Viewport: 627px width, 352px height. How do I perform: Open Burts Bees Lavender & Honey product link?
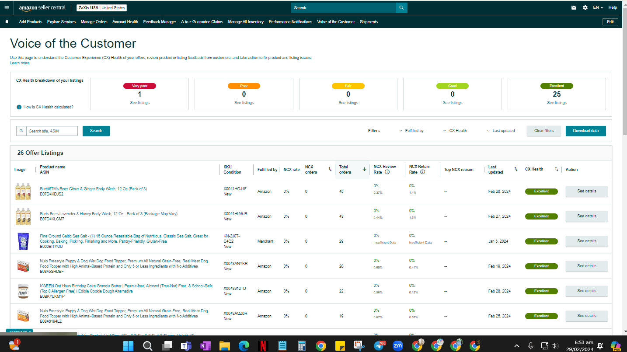coord(109,214)
